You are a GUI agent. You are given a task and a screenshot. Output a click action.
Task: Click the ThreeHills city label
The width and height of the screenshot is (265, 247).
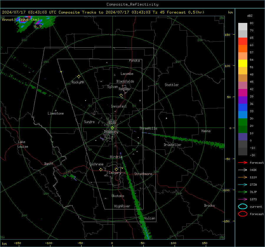pyautogui.click(x=148, y=128)
